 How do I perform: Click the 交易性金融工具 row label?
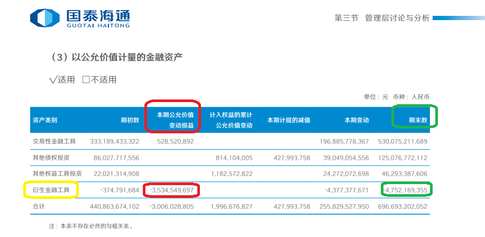click(54, 141)
